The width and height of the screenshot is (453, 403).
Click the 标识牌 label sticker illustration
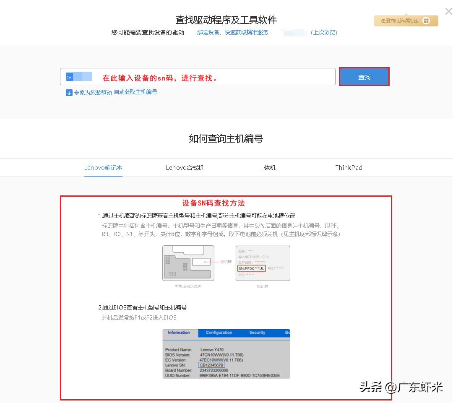click(262, 263)
